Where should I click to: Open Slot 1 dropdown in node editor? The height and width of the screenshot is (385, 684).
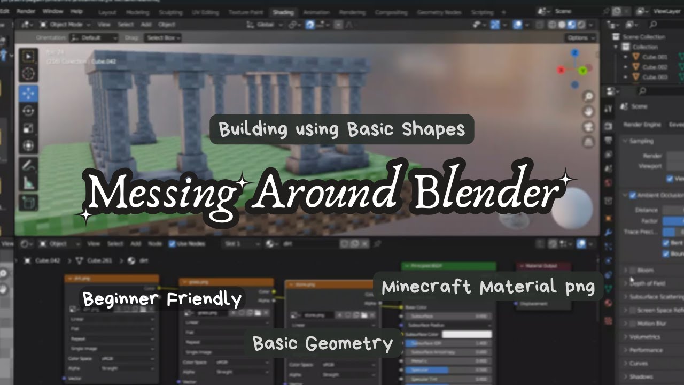pyautogui.click(x=242, y=244)
